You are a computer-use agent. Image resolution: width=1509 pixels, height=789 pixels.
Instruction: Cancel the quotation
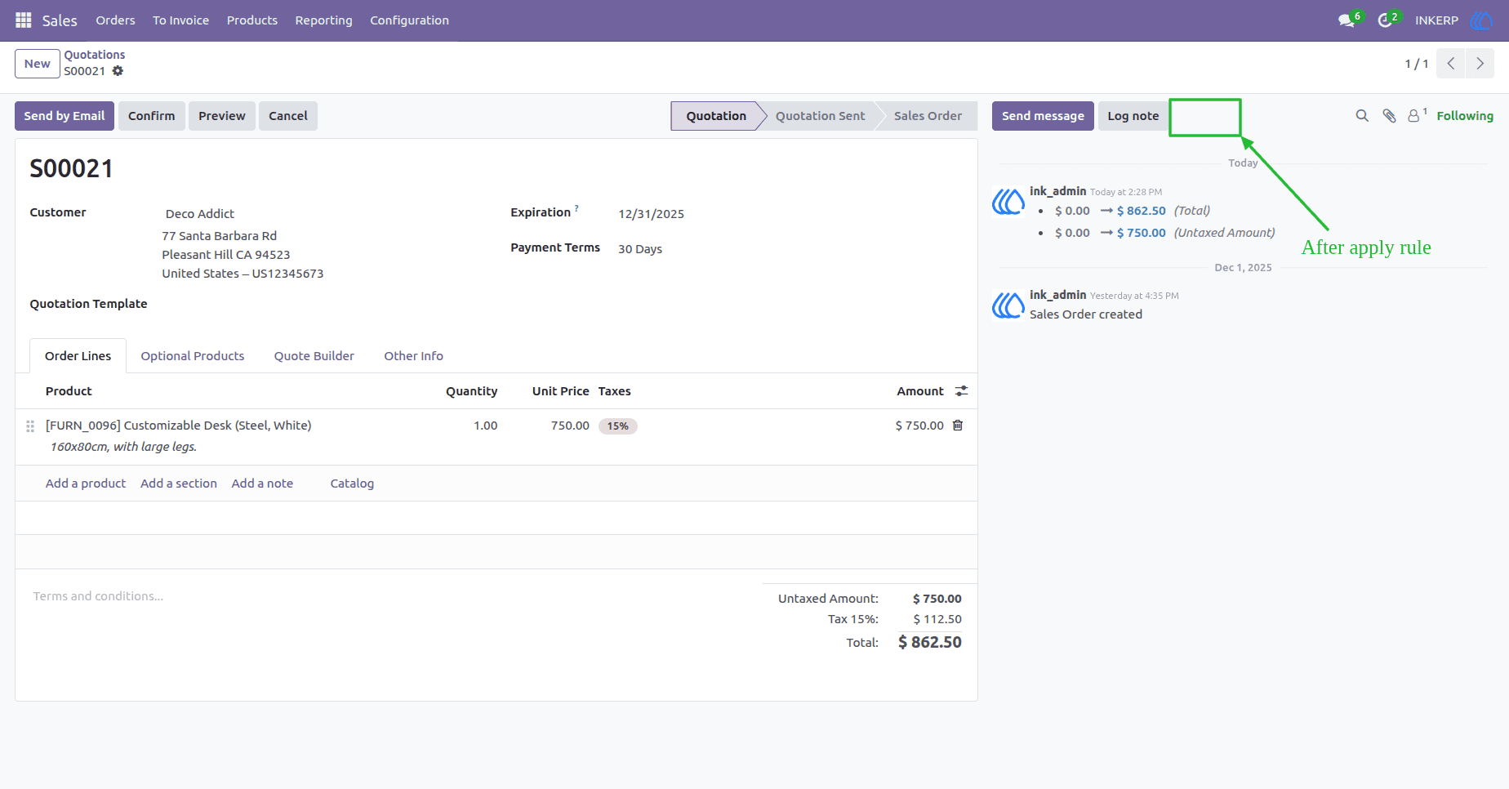click(288, 116)
